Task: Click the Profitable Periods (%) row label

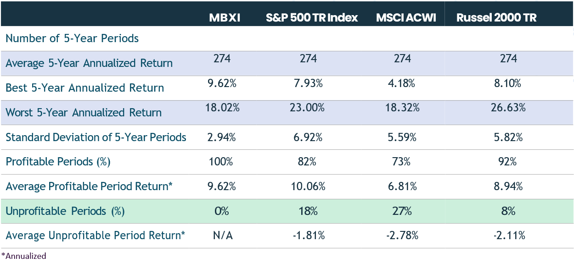Action: coord(58,162)
